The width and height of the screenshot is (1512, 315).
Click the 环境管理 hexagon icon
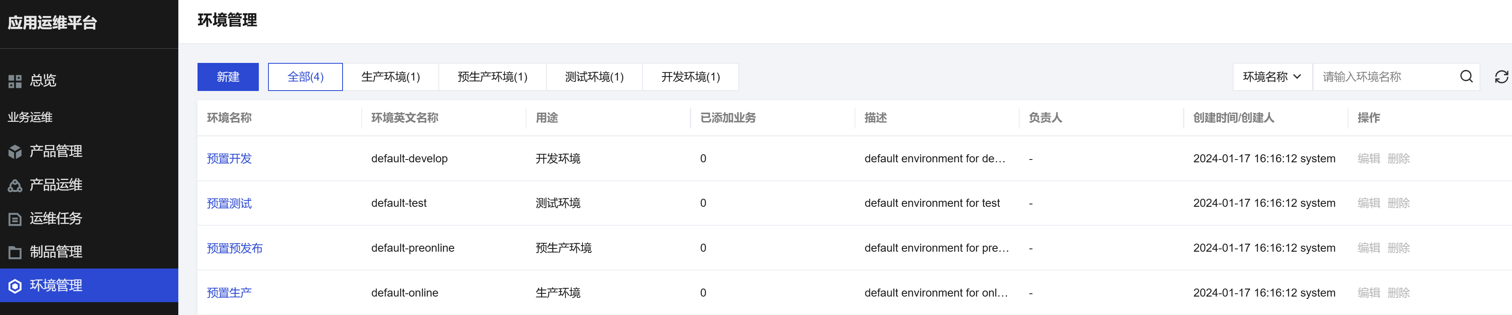click(15, 286)
